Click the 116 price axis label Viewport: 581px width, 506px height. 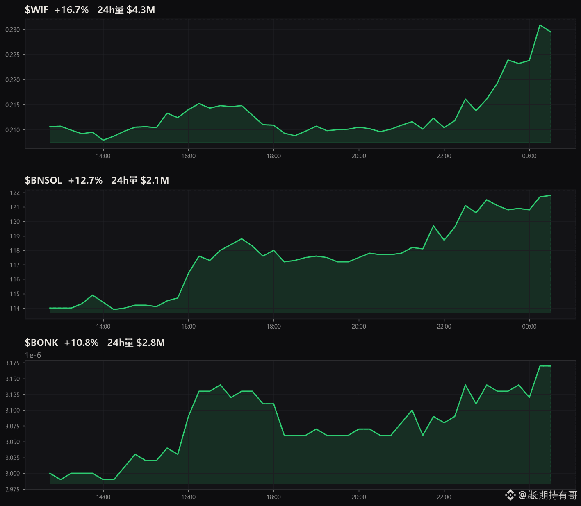(x=15, y=279)
